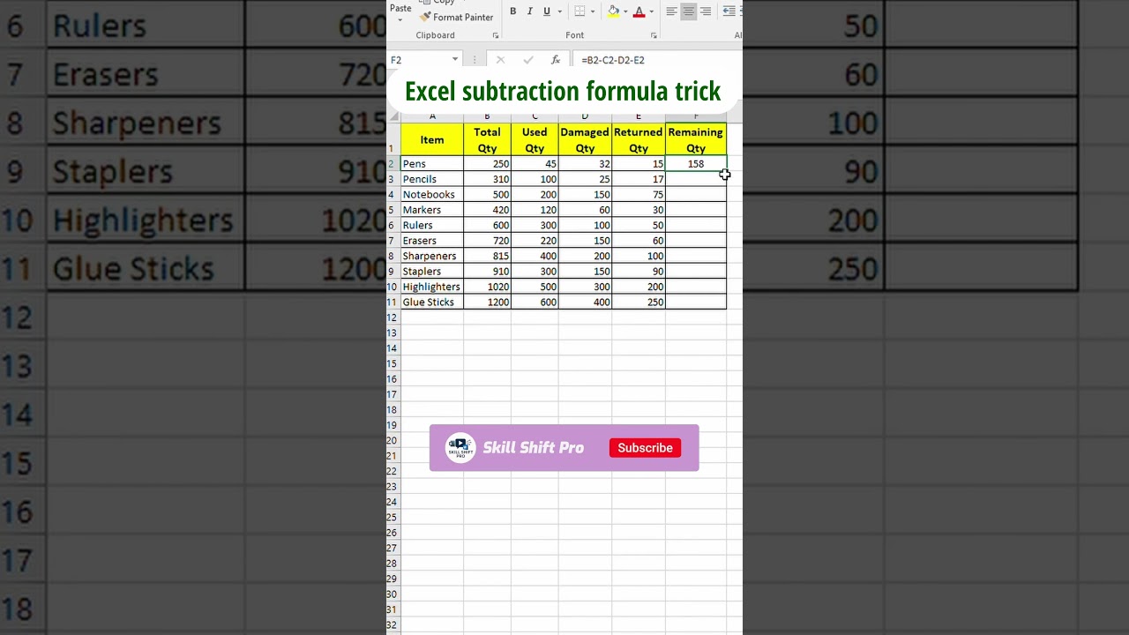Open the Fill Color dropdown arrow
The height and width of the screenshot is (635, 1129).
pos(625,11)
